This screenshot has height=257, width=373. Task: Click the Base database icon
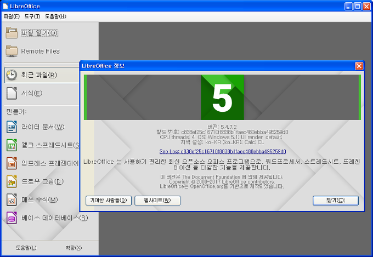coord(12,218)
